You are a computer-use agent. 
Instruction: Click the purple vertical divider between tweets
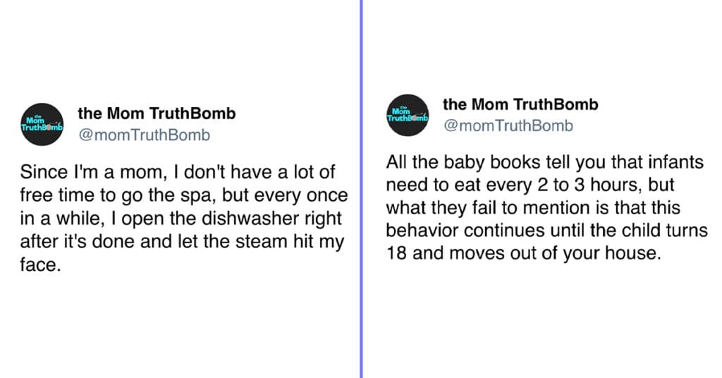[x=362, y=189]
